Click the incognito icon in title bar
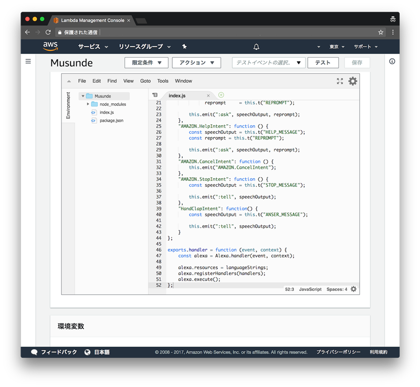The image size is (420, 387). tap(393, 19)
